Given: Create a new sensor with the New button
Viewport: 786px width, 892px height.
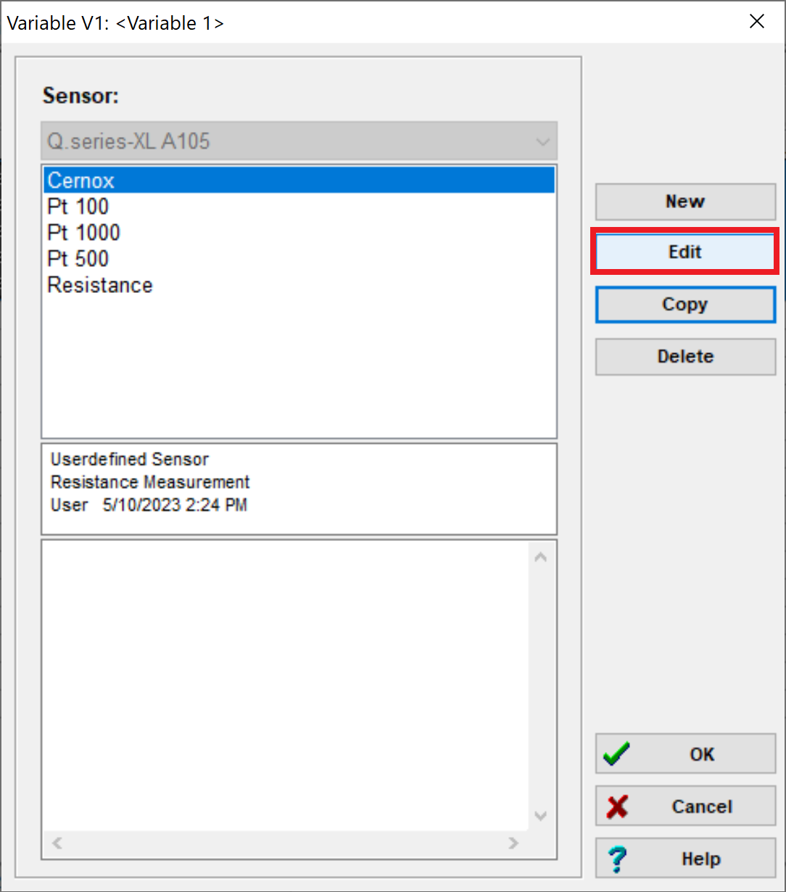Looking at the screenshot, I should [684, 202].
